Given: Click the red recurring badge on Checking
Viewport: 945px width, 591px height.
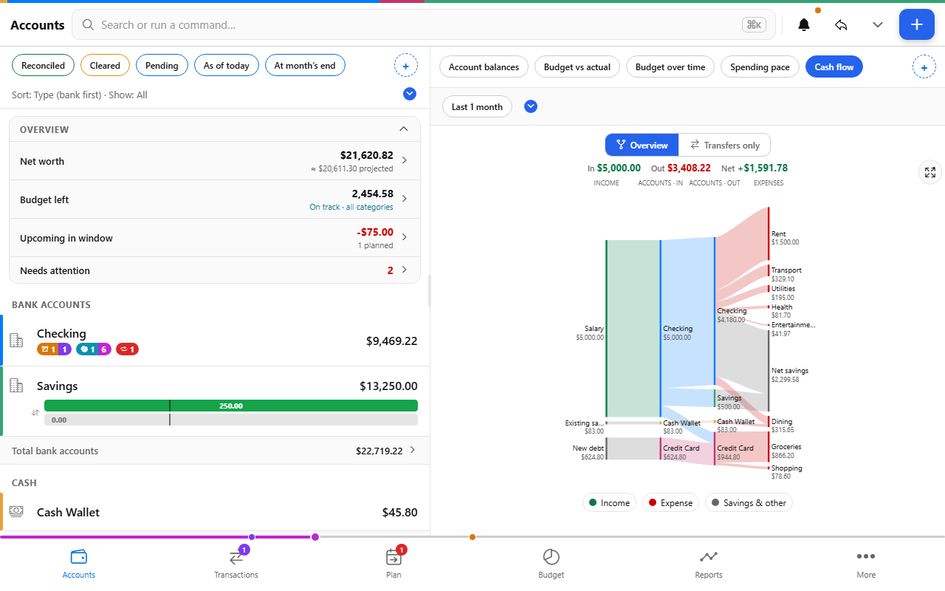Looking at the screenshot, I should 126,349.
